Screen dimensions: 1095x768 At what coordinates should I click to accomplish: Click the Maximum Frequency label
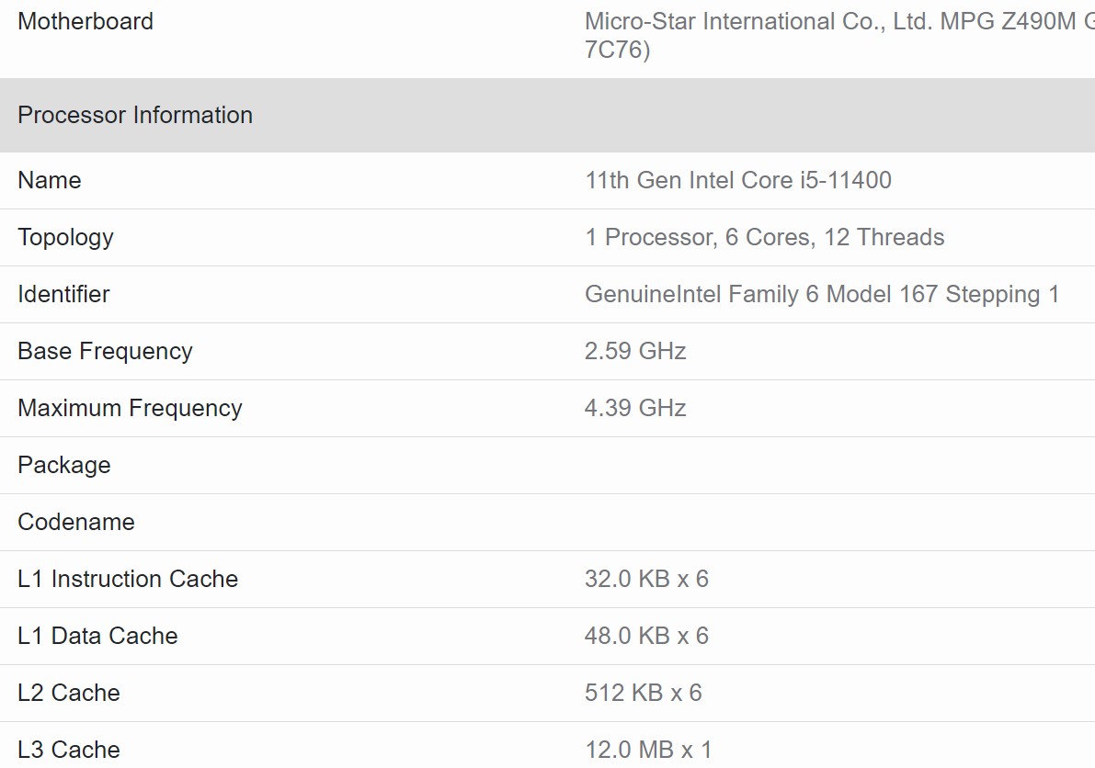130,408
